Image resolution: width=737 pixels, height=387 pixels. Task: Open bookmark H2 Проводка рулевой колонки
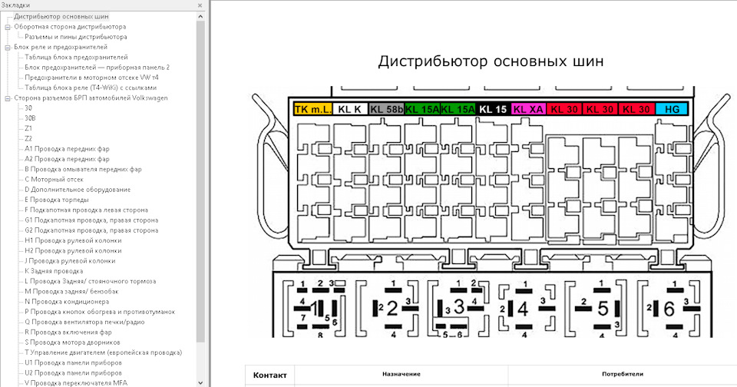[73, 250]
